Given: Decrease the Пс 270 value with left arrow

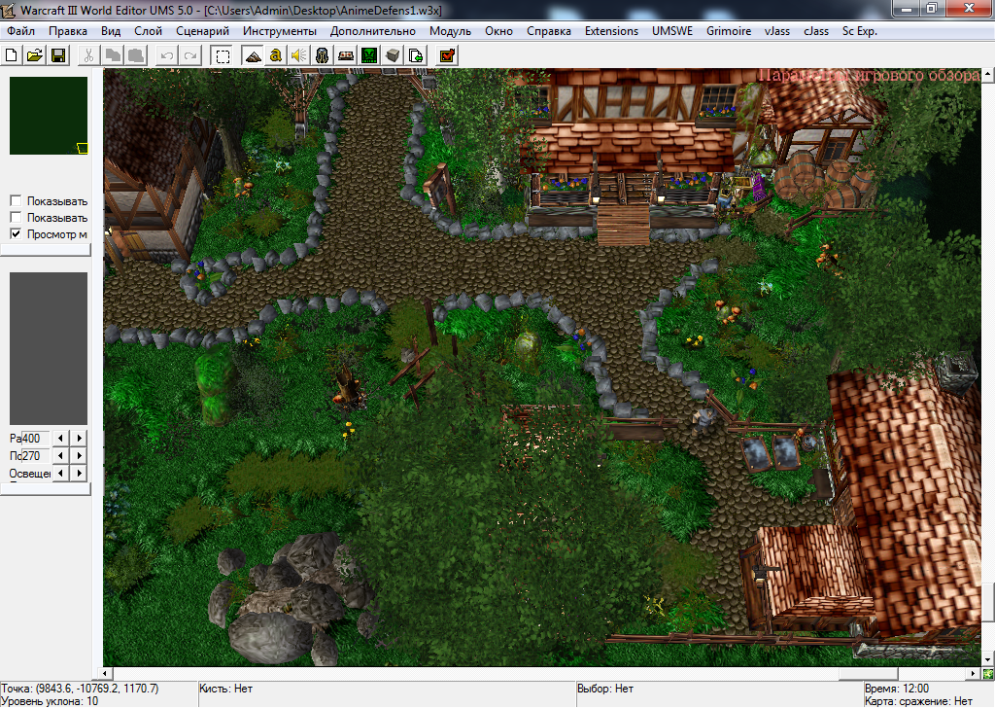Looking at the screenshot, I should click(x=60, y=455).
